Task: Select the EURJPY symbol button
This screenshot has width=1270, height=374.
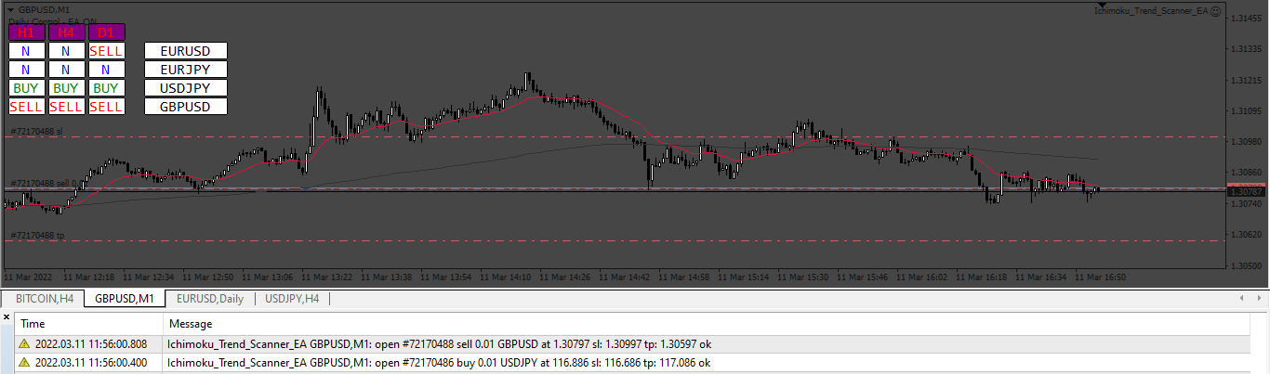Action: point(186,70)
